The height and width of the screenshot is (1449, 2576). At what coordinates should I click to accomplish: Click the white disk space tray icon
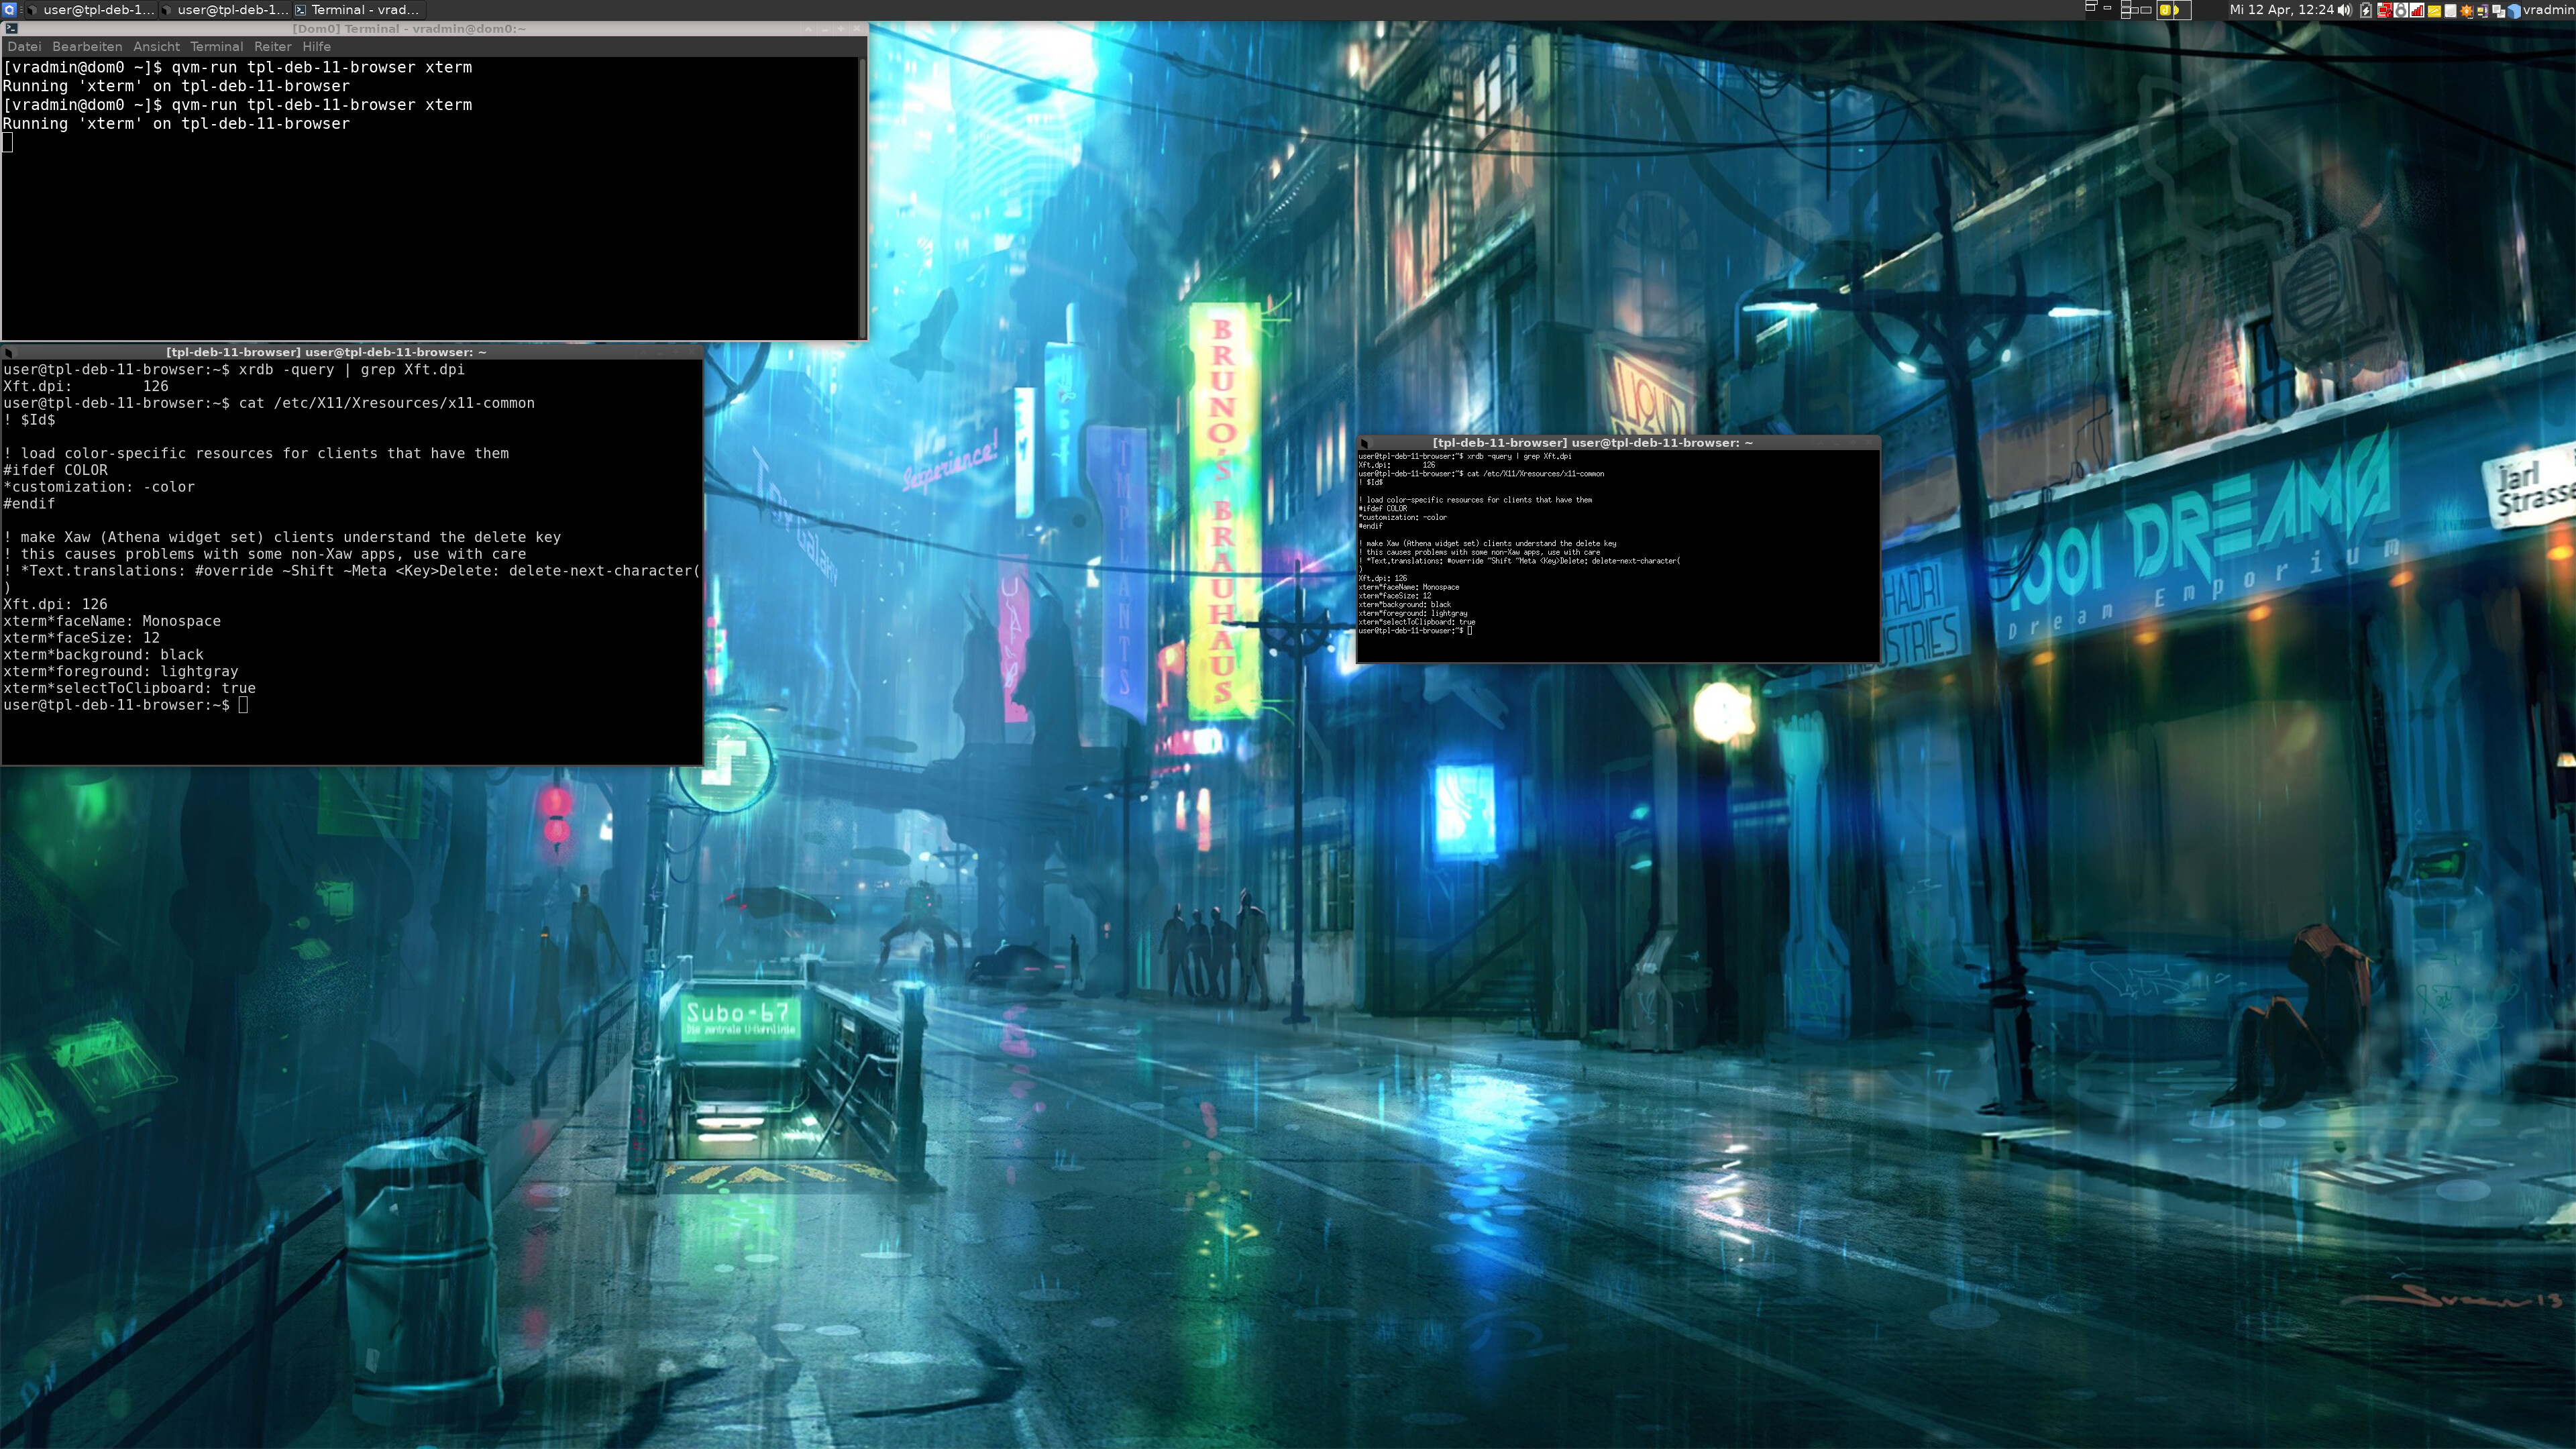click(x=2450, y=10)
